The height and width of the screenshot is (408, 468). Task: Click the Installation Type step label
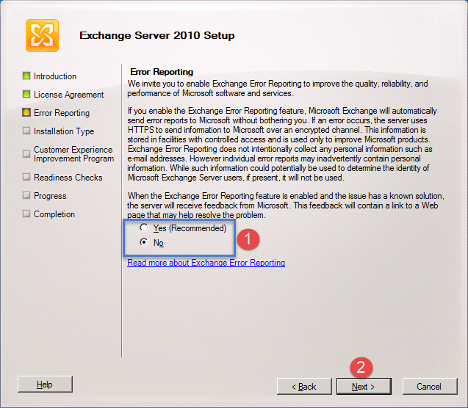pos(64,131)
